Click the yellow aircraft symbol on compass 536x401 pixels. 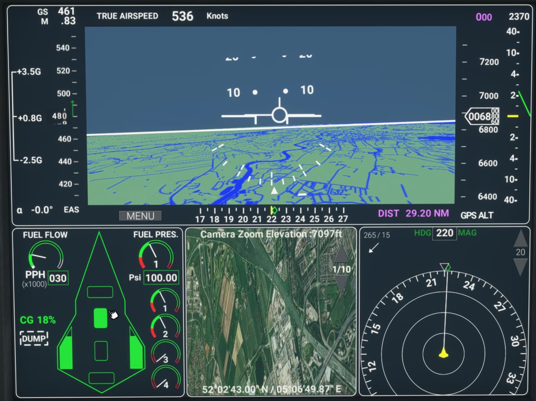444,353
